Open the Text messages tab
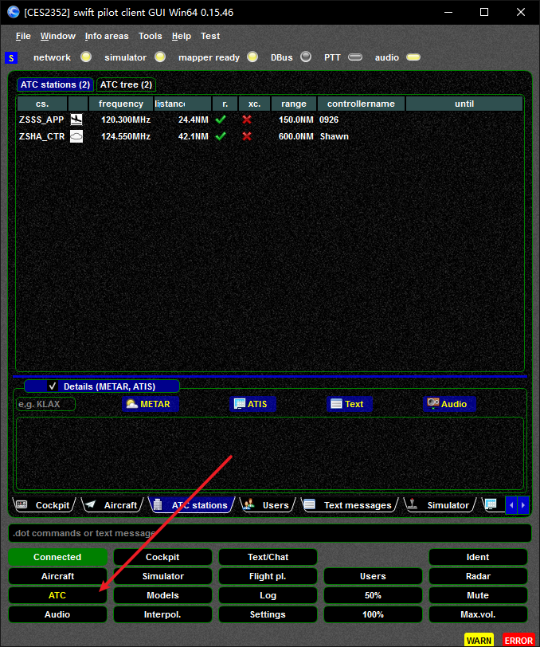The width and height of the screenshot is (540, 647). 350,505
